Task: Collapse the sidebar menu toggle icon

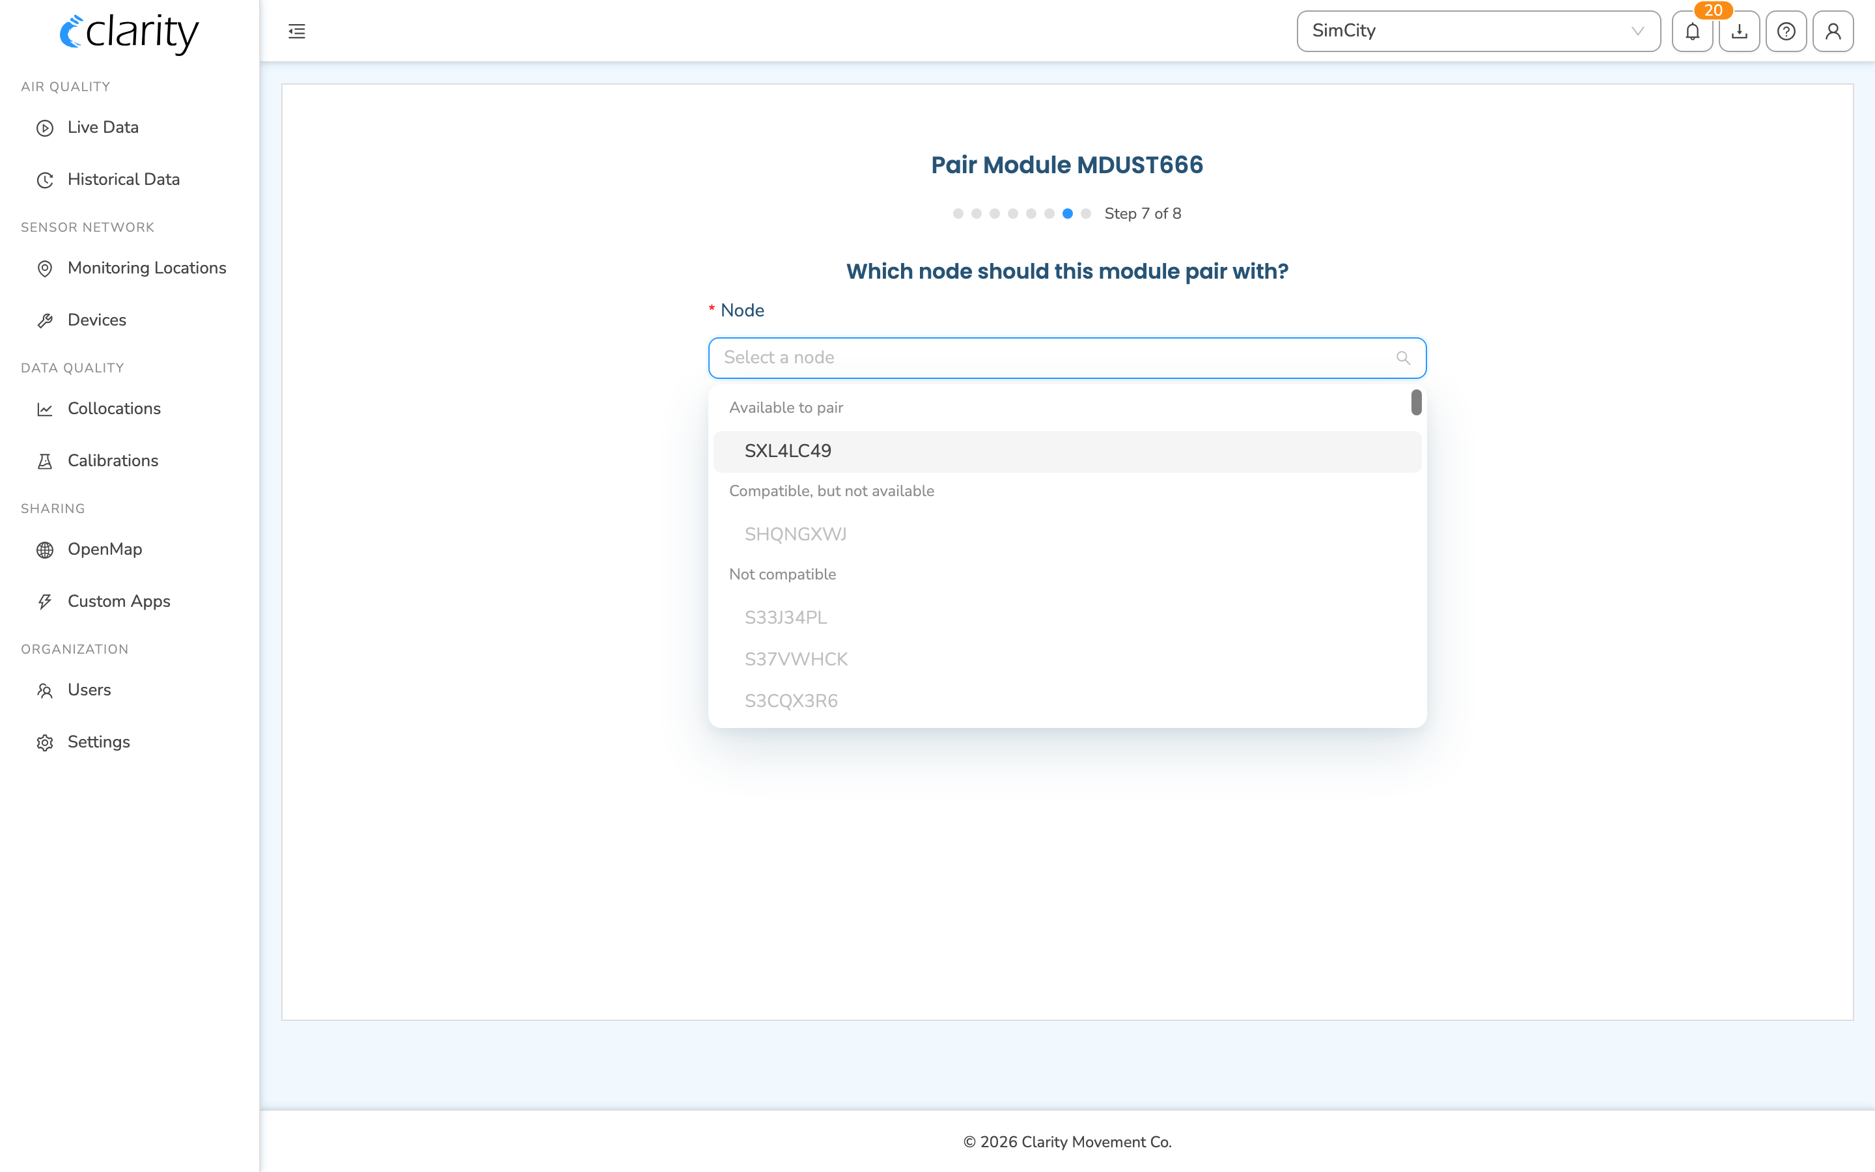Action: [x=297, y=31]
